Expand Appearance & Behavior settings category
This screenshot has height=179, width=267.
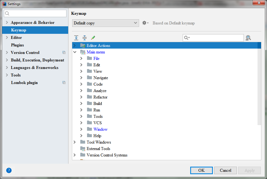[7, 22]
